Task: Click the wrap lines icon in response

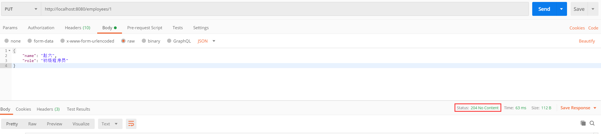Action: tap(131, 124)
